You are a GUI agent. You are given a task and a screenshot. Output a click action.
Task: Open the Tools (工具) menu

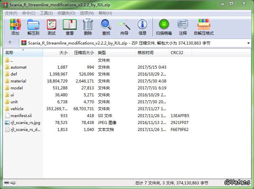tap(46, 13)
